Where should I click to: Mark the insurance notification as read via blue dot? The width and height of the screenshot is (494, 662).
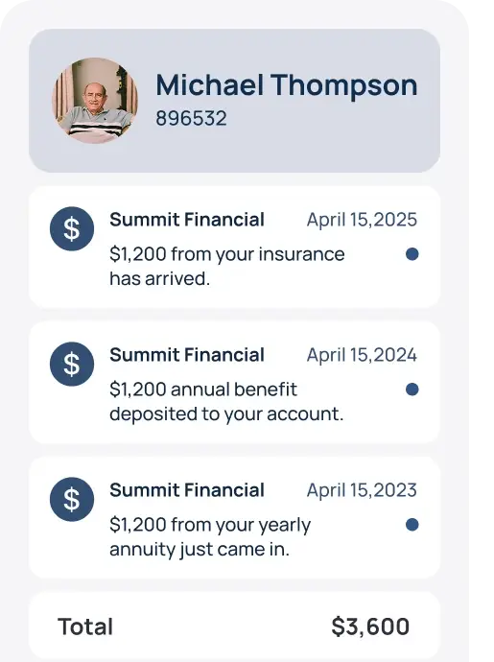(x=412, y=254)
